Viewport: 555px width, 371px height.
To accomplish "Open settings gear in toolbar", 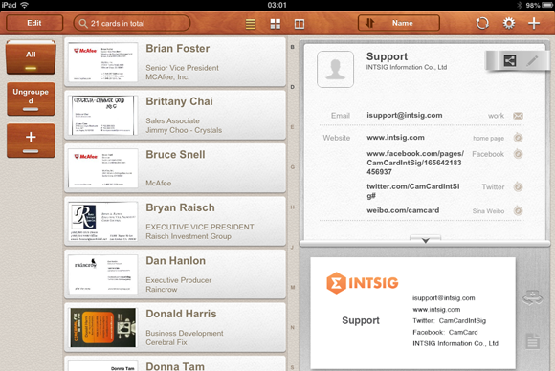I will 509,23.
